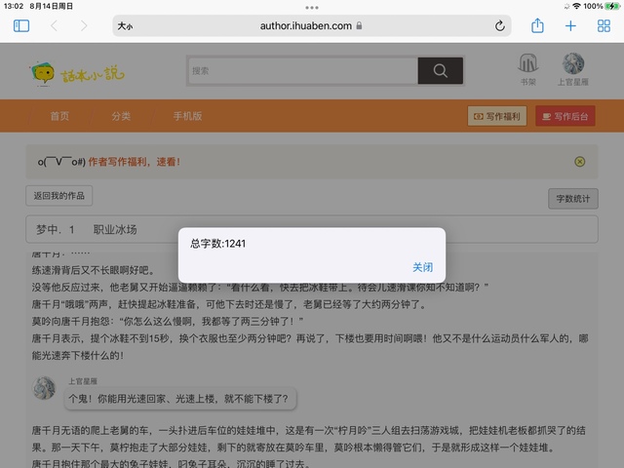Open the 上官星雁 user avatar

(x=573, y=66)
